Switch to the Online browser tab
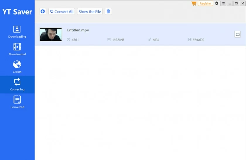Screen dimensions: 246x160 pyautogui.click(x=17, y=67)
